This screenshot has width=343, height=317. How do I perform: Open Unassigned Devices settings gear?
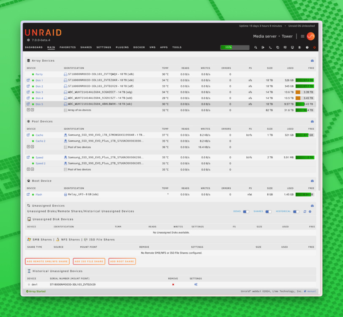pyautogui.click(x=310, y=212)
